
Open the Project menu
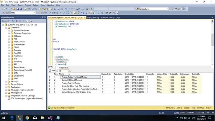28,5
